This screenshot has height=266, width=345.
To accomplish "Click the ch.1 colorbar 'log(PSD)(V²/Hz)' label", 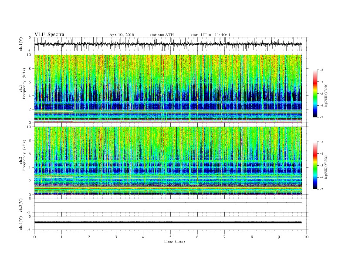I will [x=326, y=95].
